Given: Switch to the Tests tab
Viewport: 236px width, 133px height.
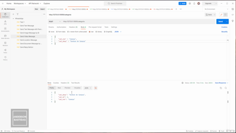Looking at the screenshot, I should click(x=106, y=27).
